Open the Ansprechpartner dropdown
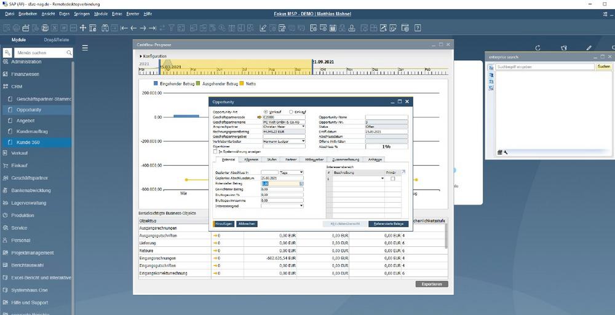The width and height of the screenshot is (615, 315). point(303,126)
